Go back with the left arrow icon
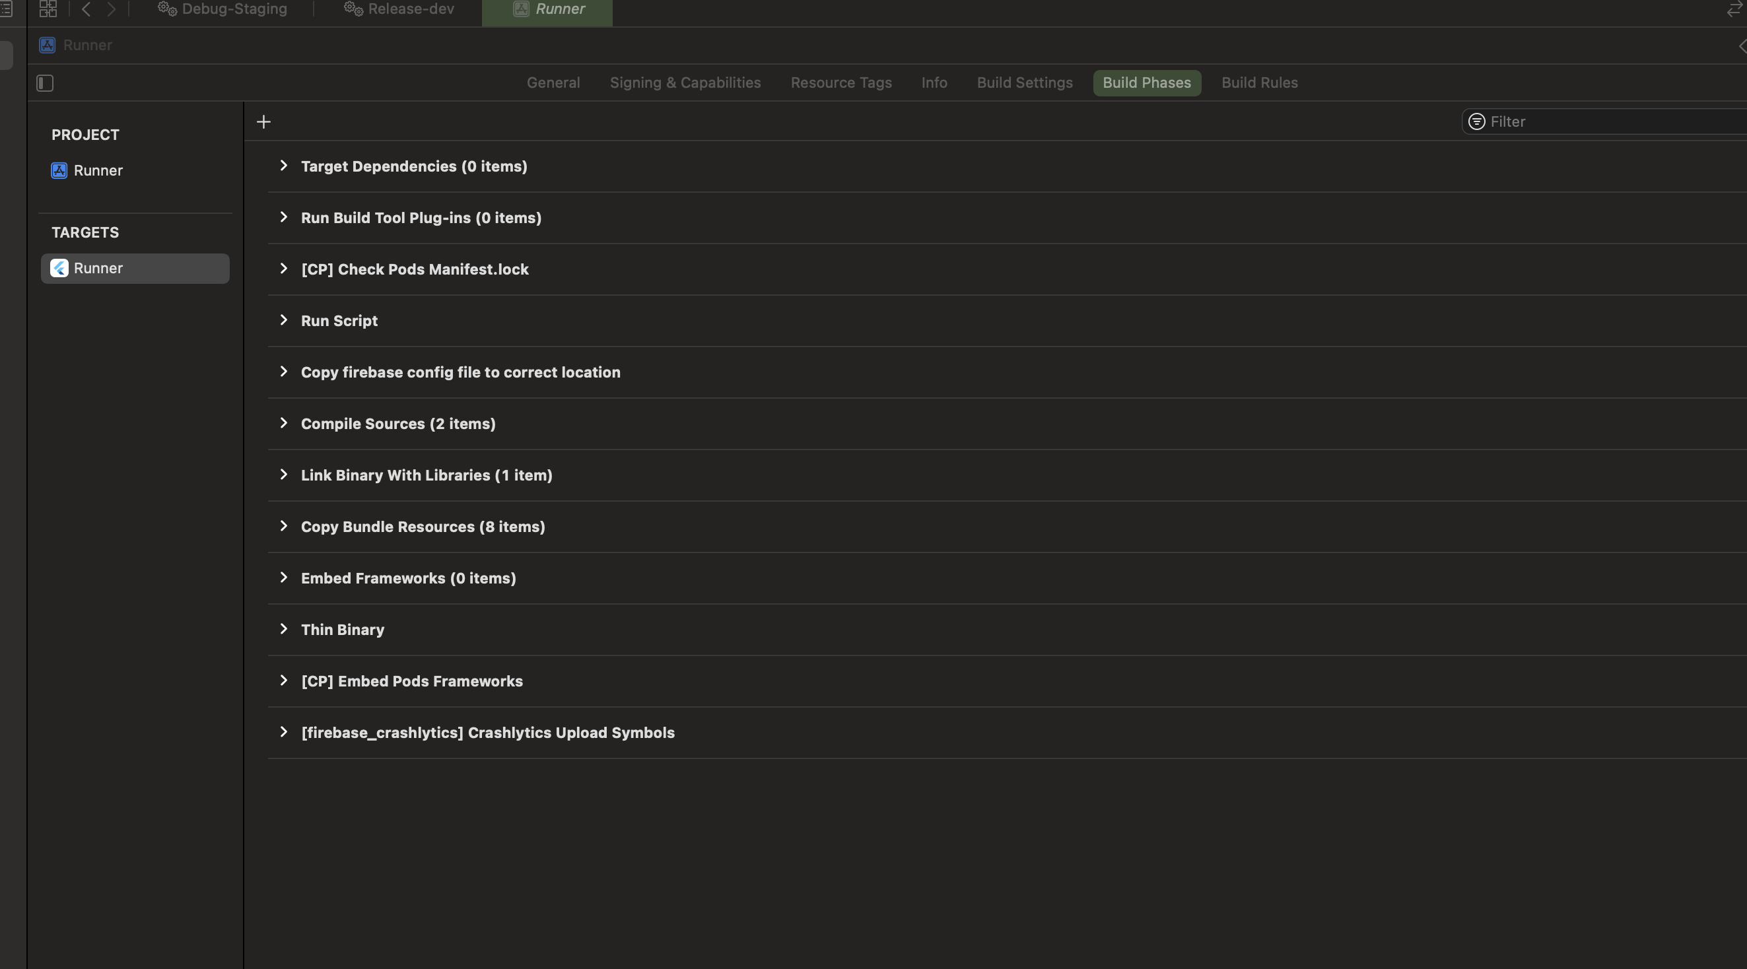 [x=86, y=9]
